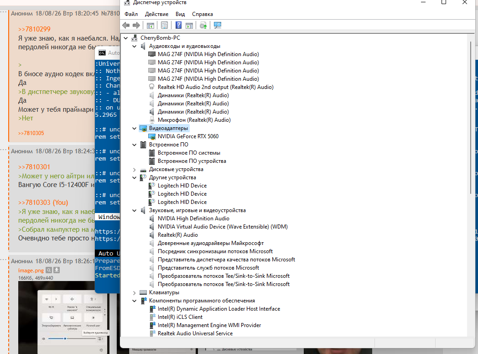The width and height of the screenshot is (478, 354).
Task: Click the CherryBomb-PC computer icon
Action: (134, 38)
